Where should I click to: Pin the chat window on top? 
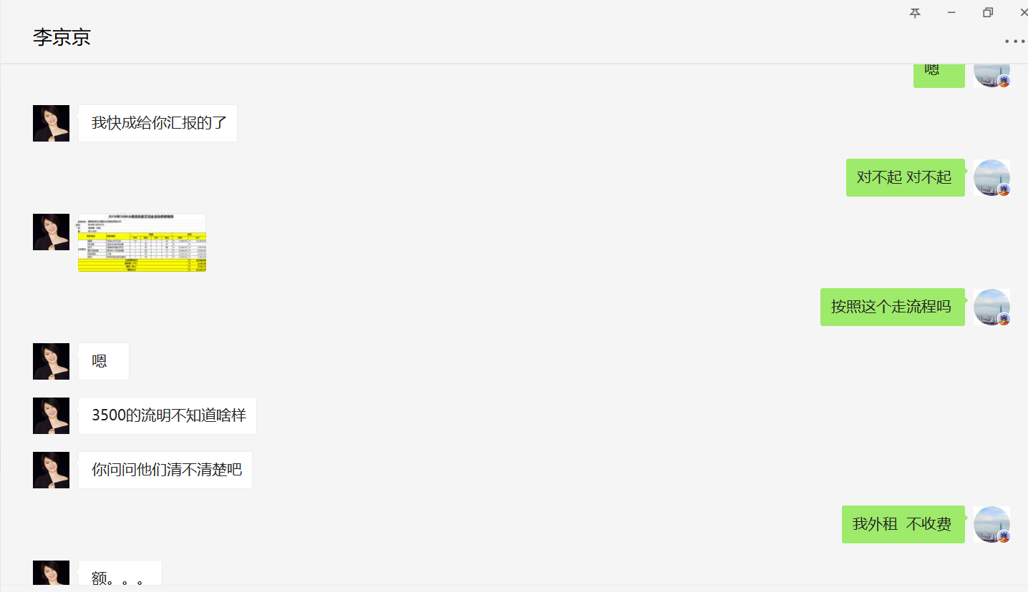click(915, 13)
